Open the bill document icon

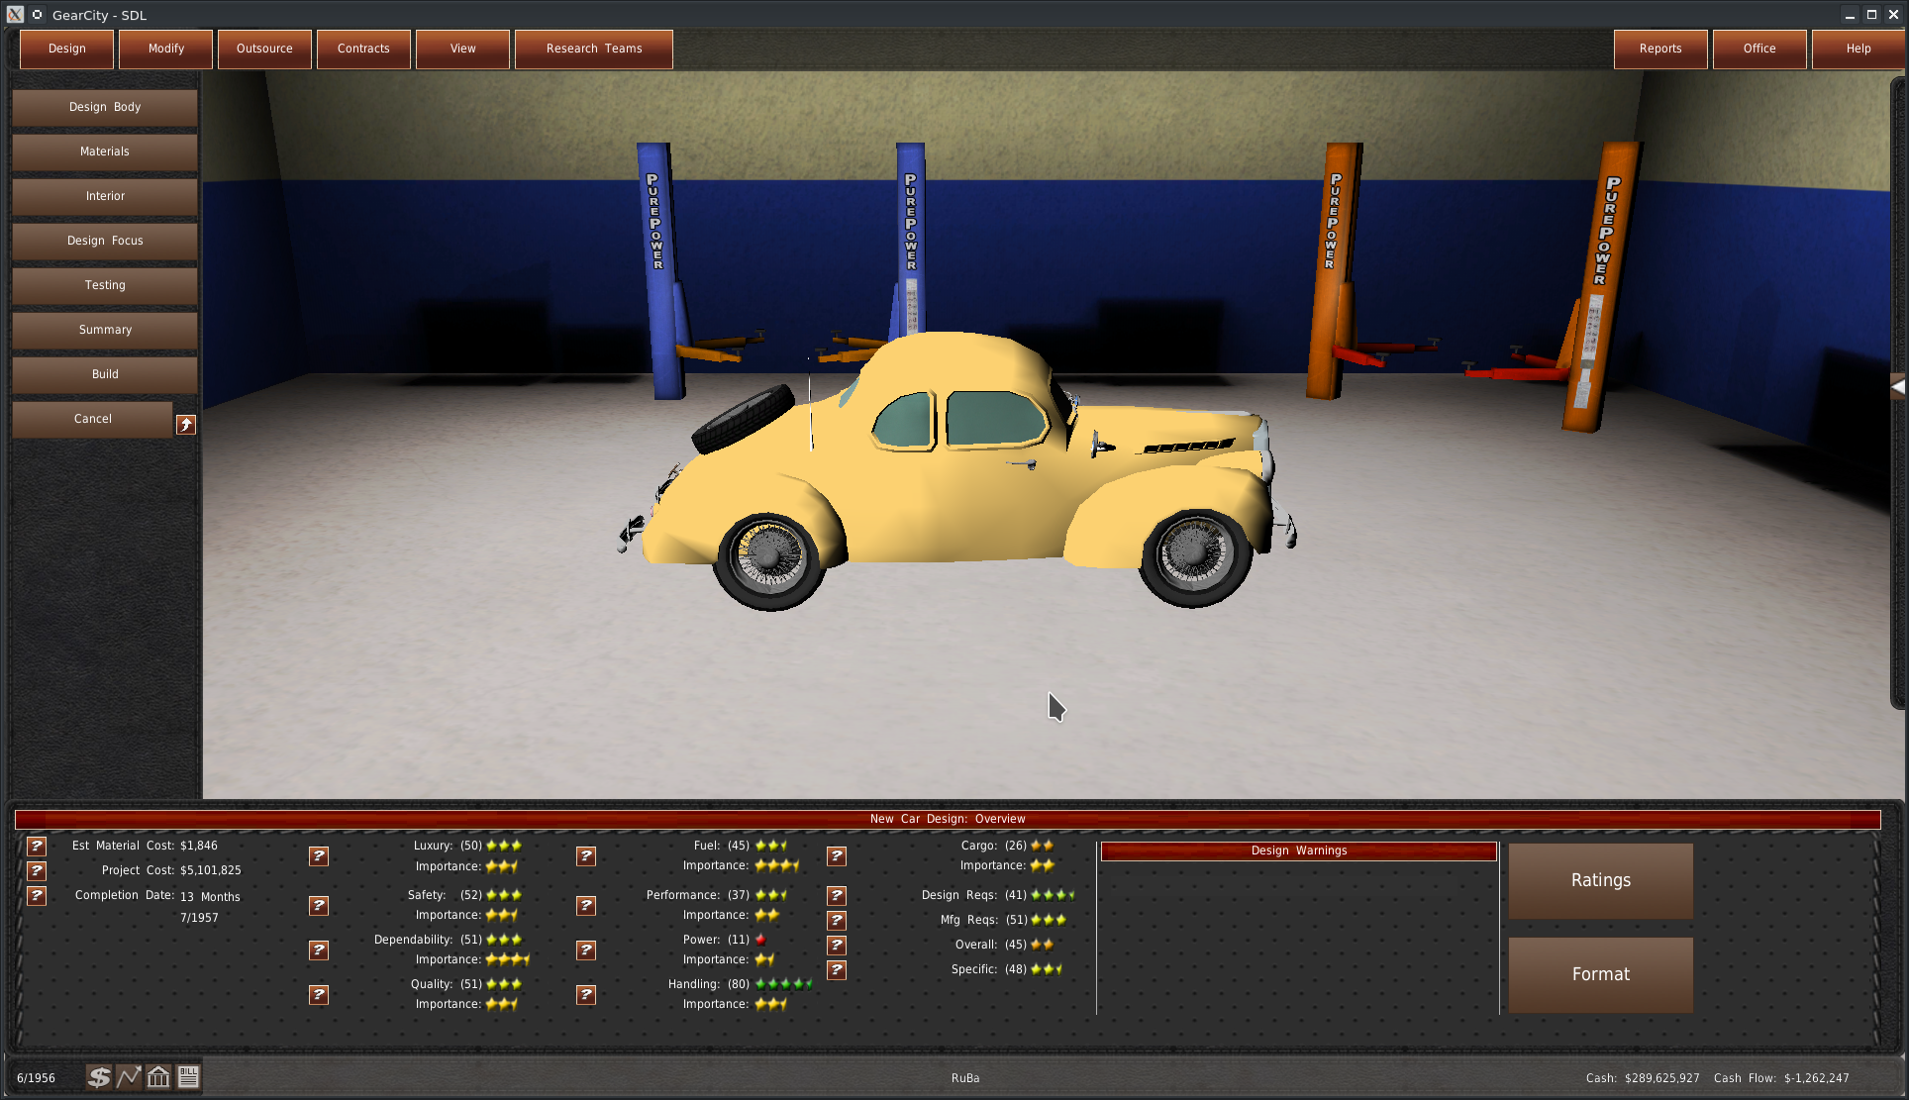[x=188, y=1077]
